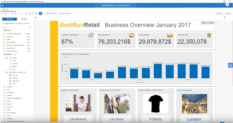Screen dimensions: 233x123
Task: Click the Customer Satisfaction 87% tile
Action: (77, 40)
